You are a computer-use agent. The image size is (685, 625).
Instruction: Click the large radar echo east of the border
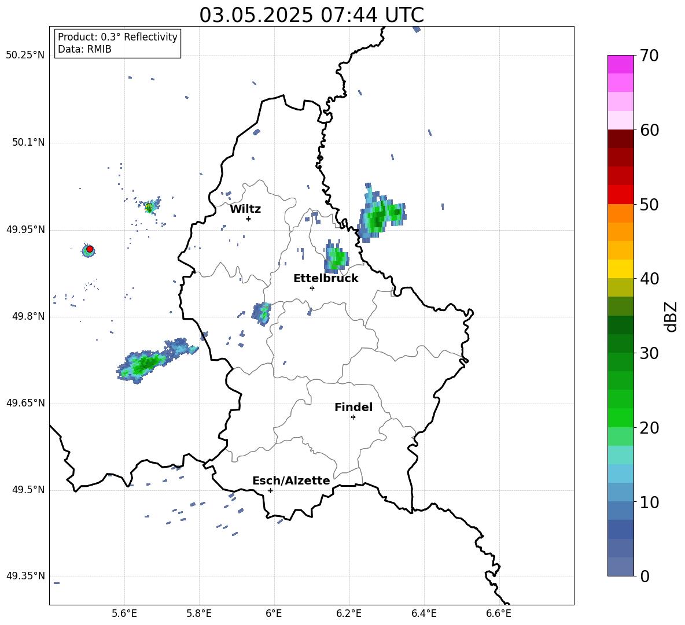381,214
